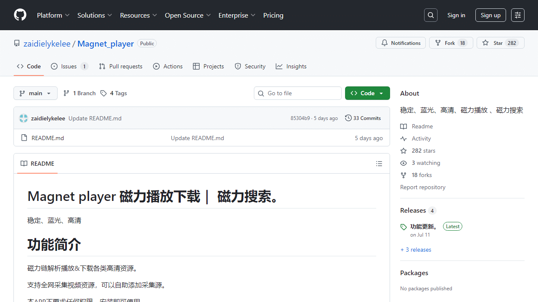Expand the Resources menu
The width and height of the screenshot is (538, 302).
pyautogui.click(x=139, y=15)
